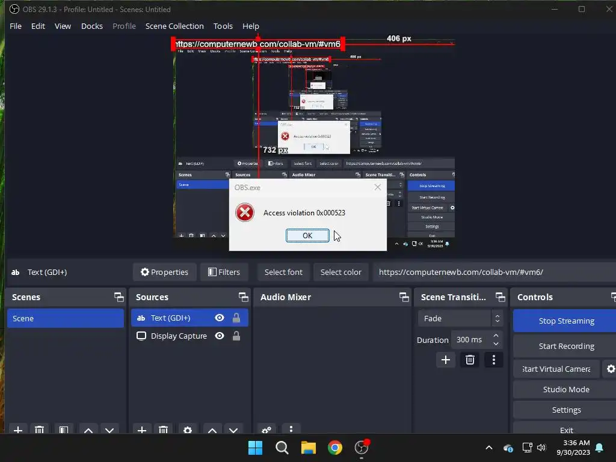
Task: Remove selected source with trash icon
Action: click(x=164, y=430)
